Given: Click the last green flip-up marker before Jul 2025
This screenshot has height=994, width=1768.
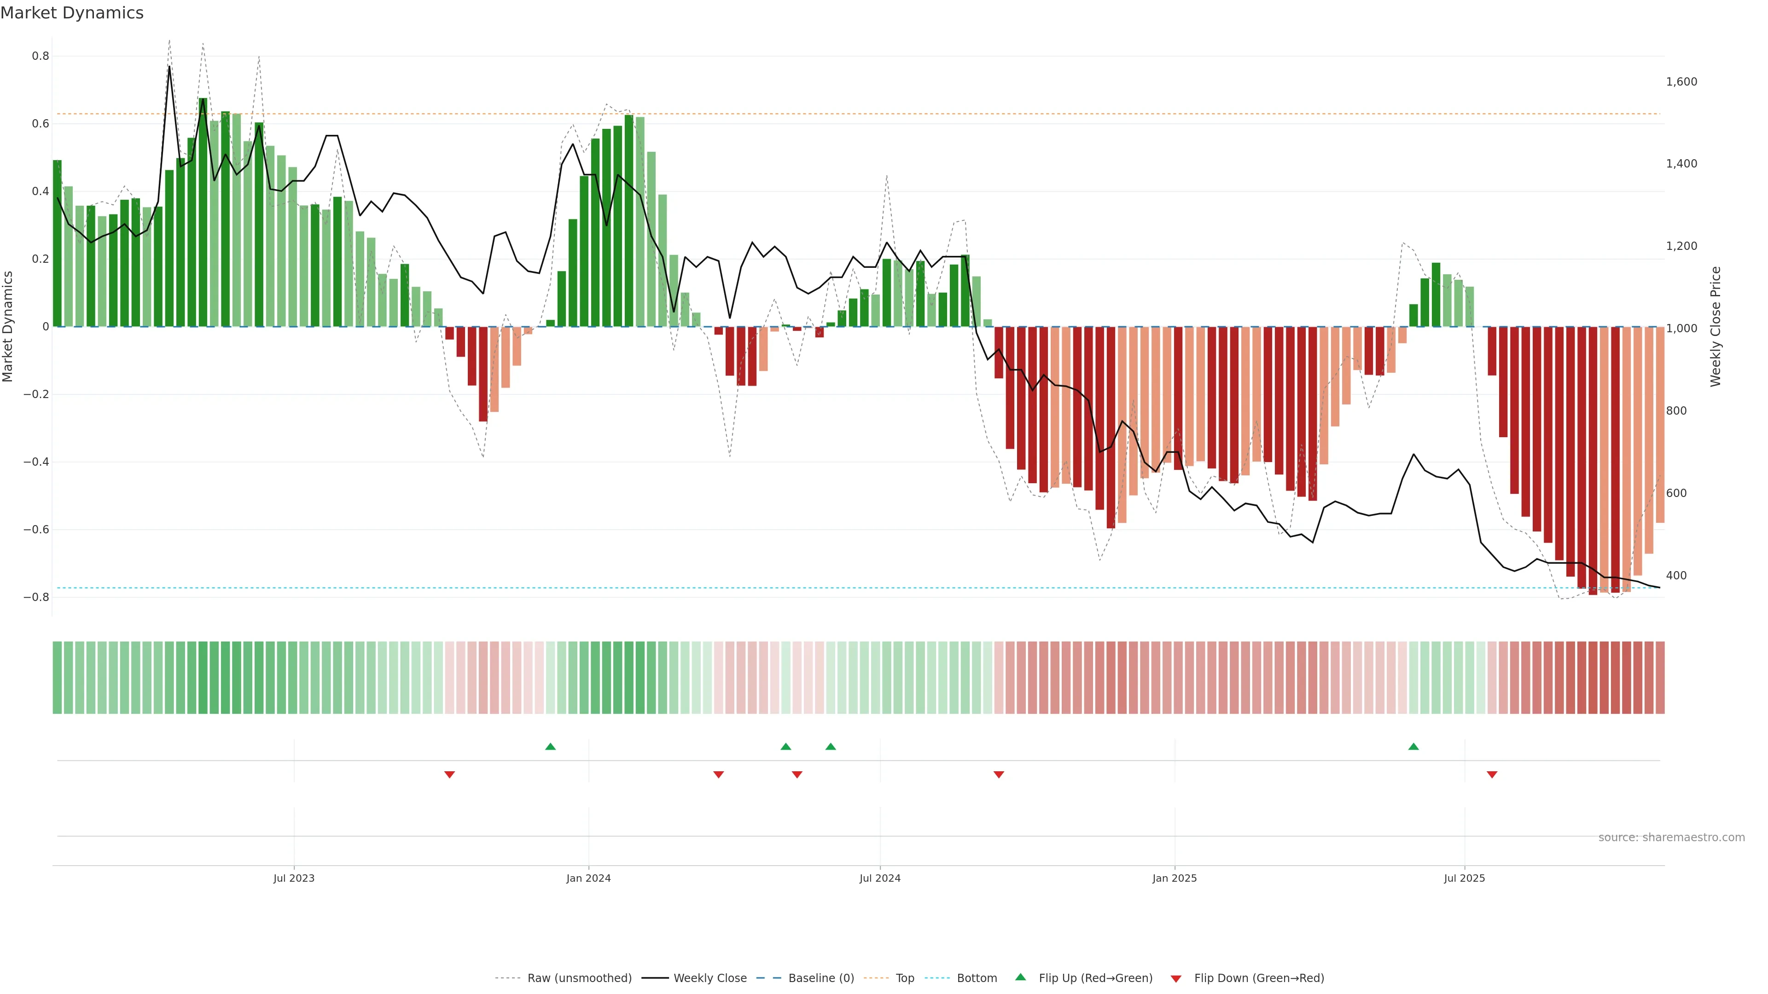Looking at the screenshot, I should 1413,746.
